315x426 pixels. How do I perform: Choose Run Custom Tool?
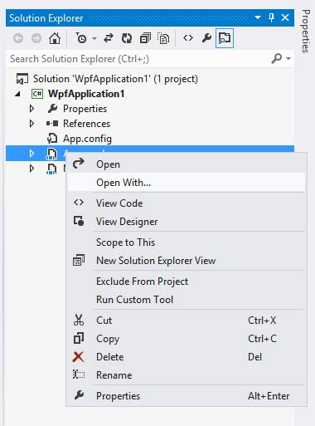tap(187, 300)
